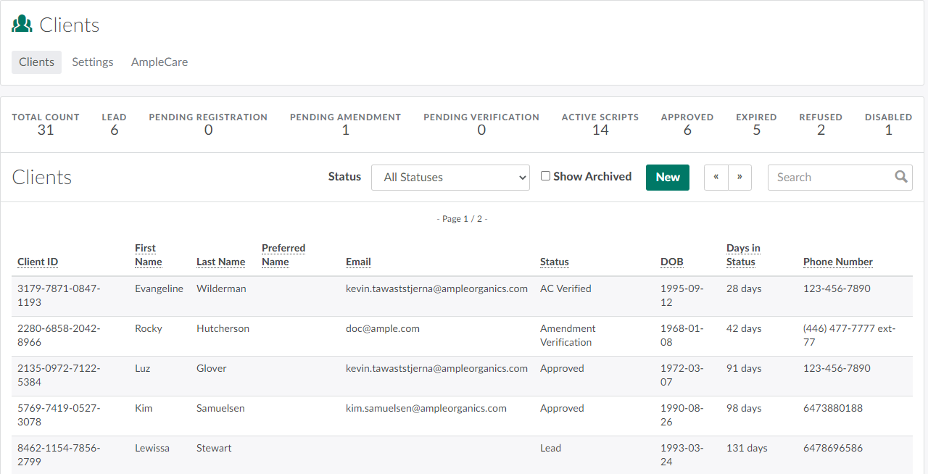Image resolution: width=928 pixels, height=474 pixels.
Task: Sort by Phone Number column header
Action: click(837, 262)
